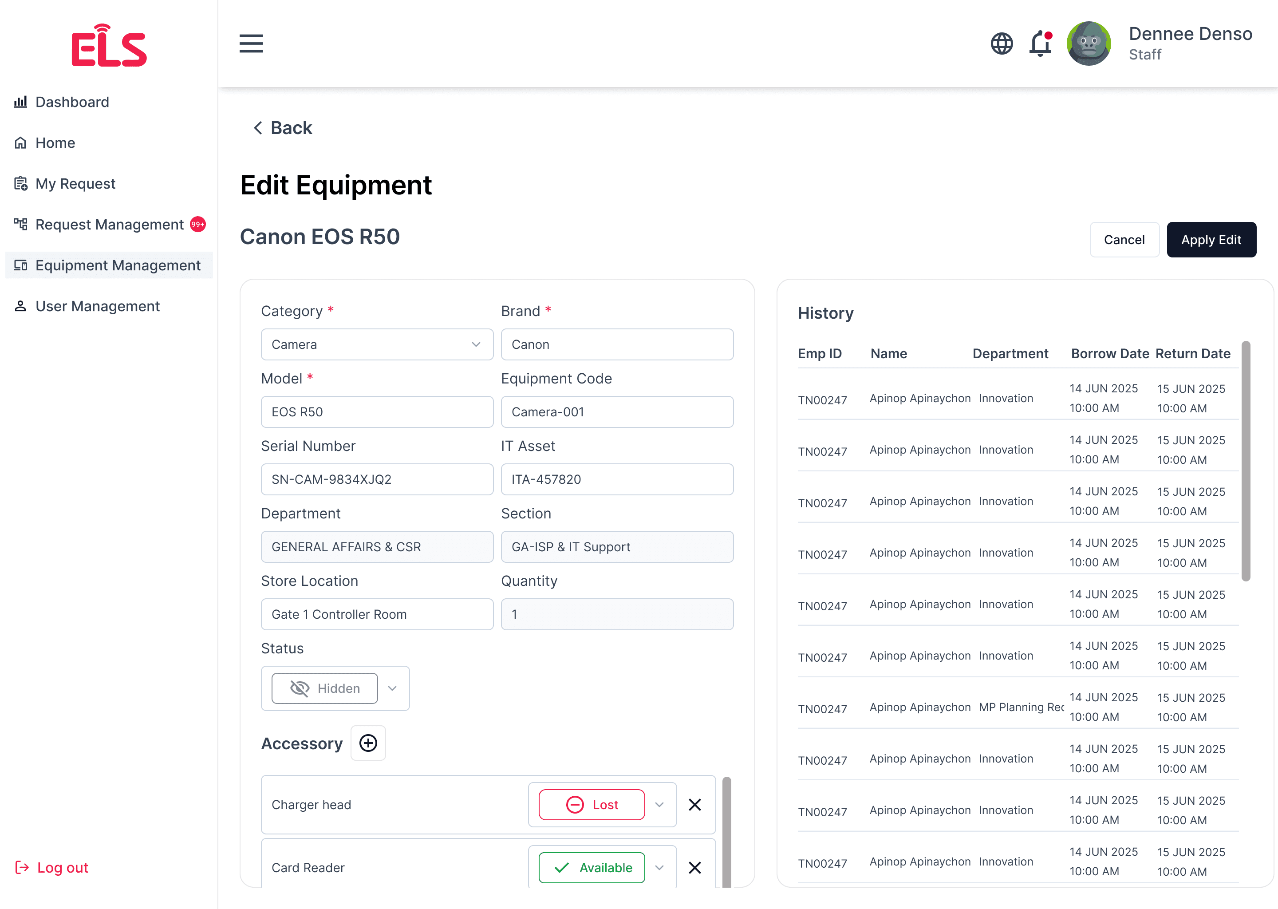Click the Department column header in History

pyautogui.click(x=1010, y=354)
